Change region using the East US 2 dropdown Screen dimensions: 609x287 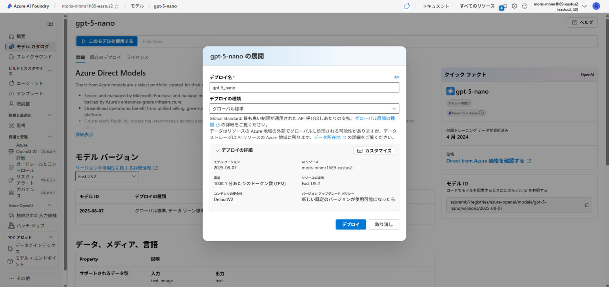click(107, 176)
